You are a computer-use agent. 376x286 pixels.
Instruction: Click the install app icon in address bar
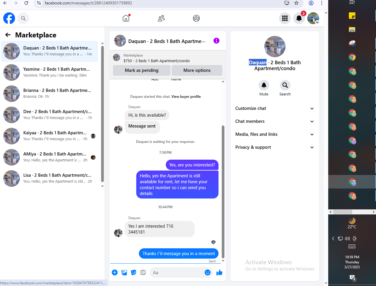click(287, 3)
